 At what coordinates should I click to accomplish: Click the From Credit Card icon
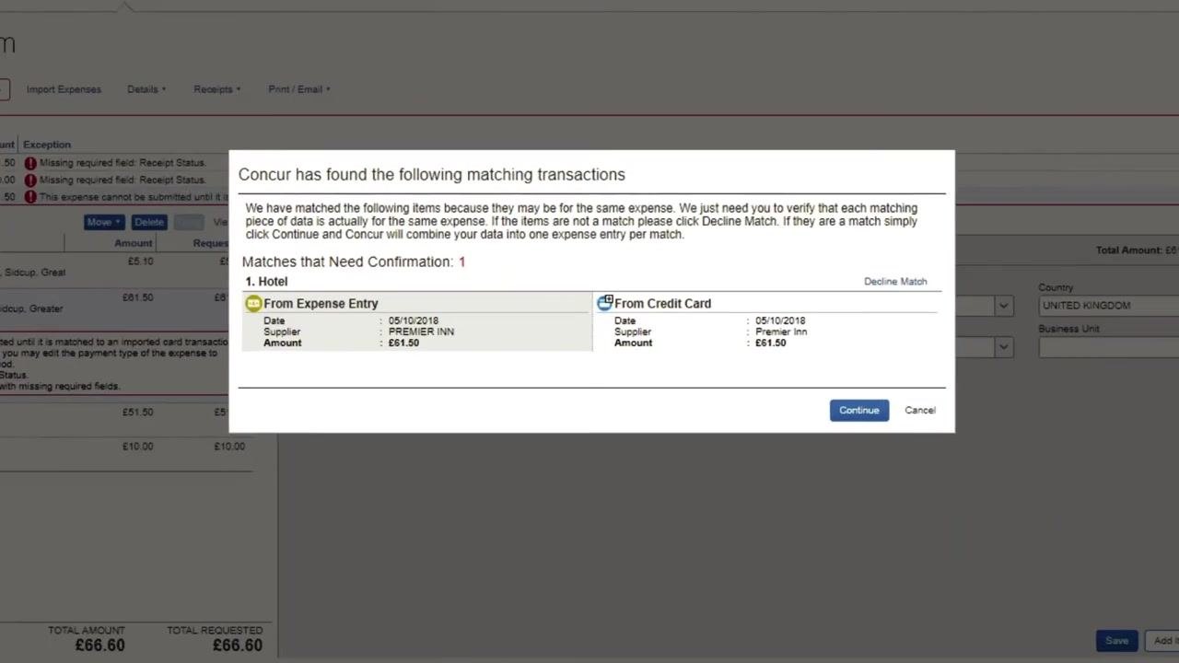click(604, 303)
